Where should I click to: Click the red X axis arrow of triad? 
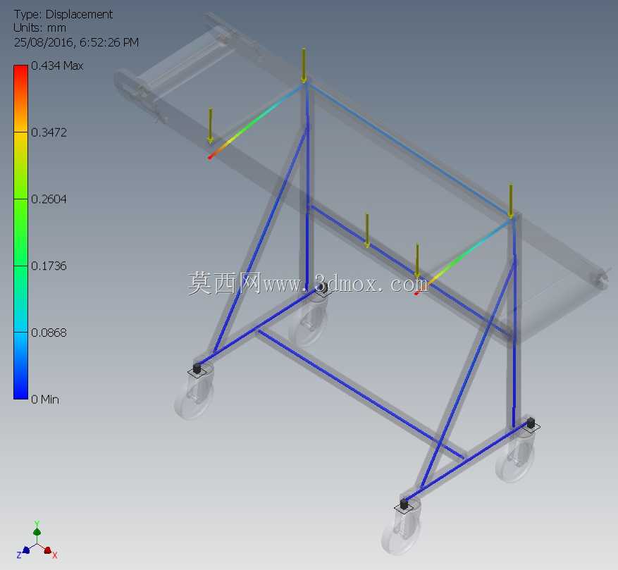coord(48,550)
